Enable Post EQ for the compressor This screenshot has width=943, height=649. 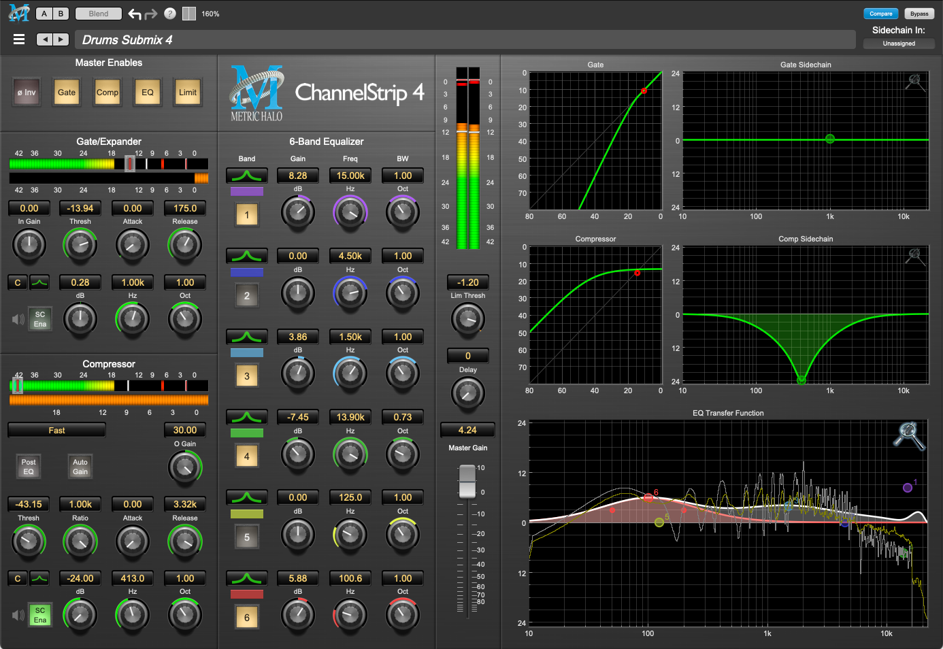(28, 466)
